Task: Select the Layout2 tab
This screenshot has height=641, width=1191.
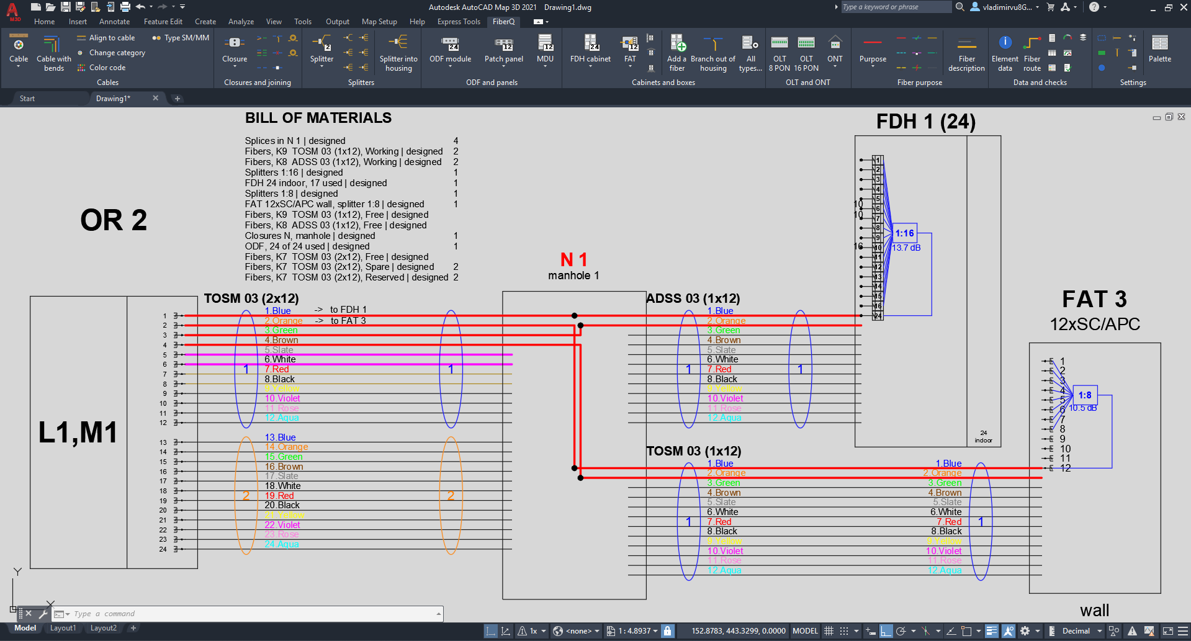Action: 103,628
